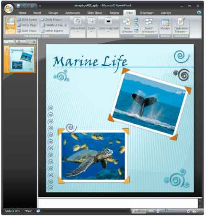Click notes pane scrollbar up arrow
The width and height of the screenshot is (206, 216).
(x=200, y=200)
